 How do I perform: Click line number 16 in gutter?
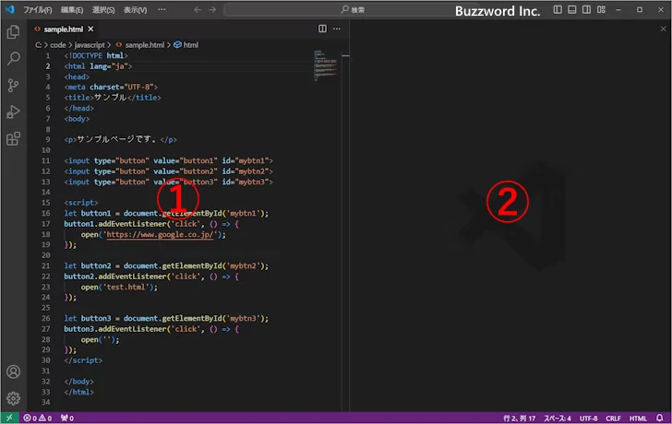click(46, 213)
